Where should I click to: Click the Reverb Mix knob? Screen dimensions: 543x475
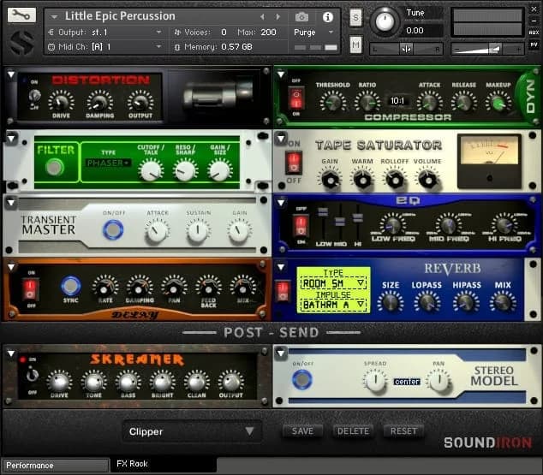point(503,301)
